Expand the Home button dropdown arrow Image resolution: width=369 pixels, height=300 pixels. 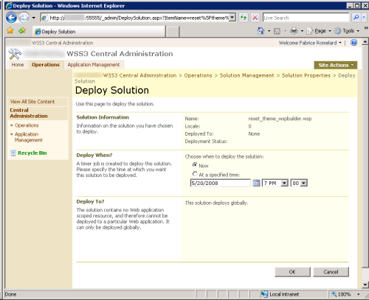point(269,31)
